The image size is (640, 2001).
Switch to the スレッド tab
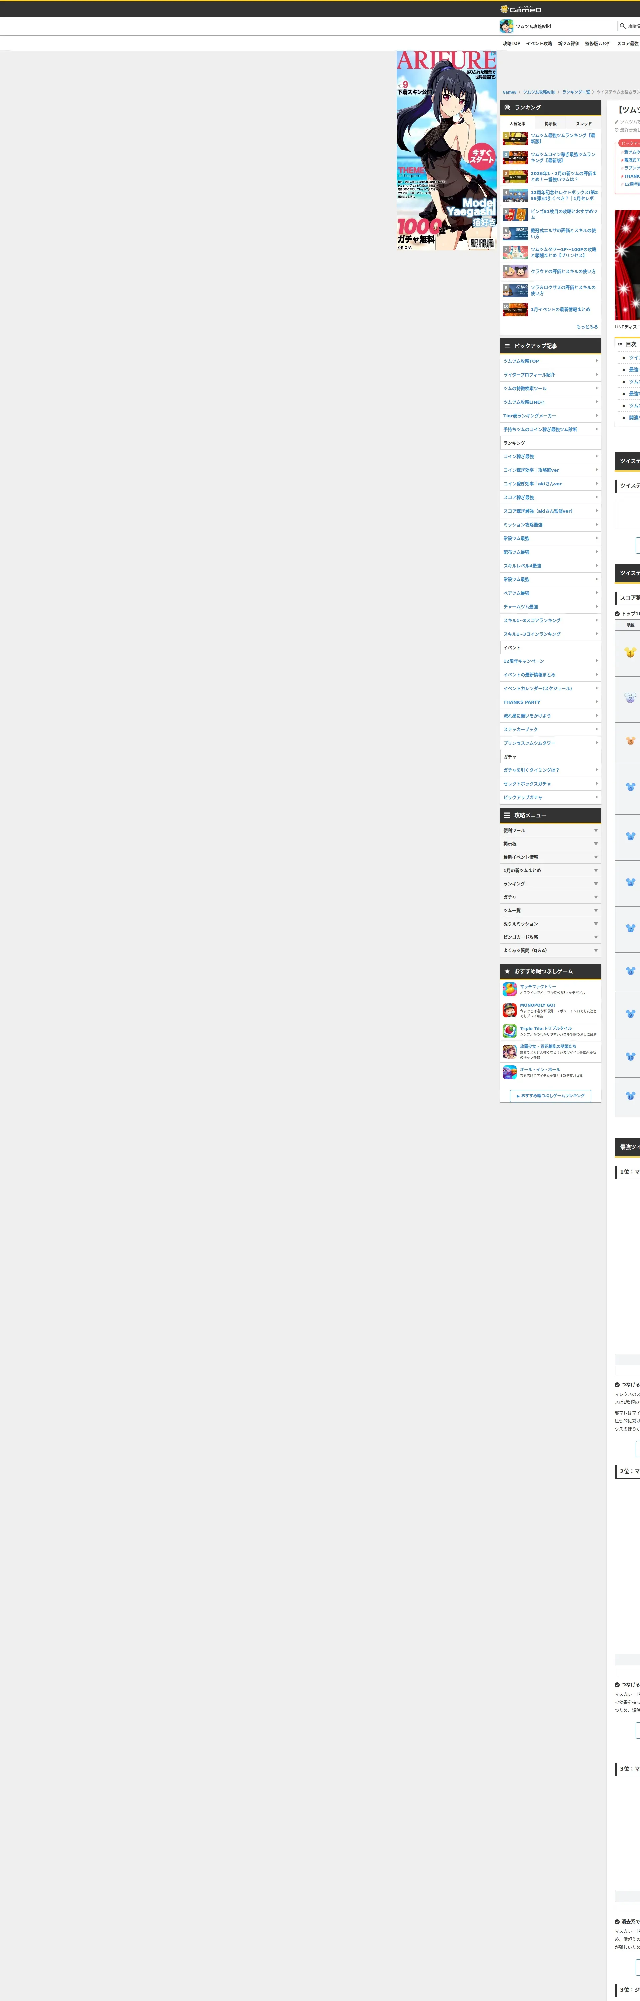[583, 123]
